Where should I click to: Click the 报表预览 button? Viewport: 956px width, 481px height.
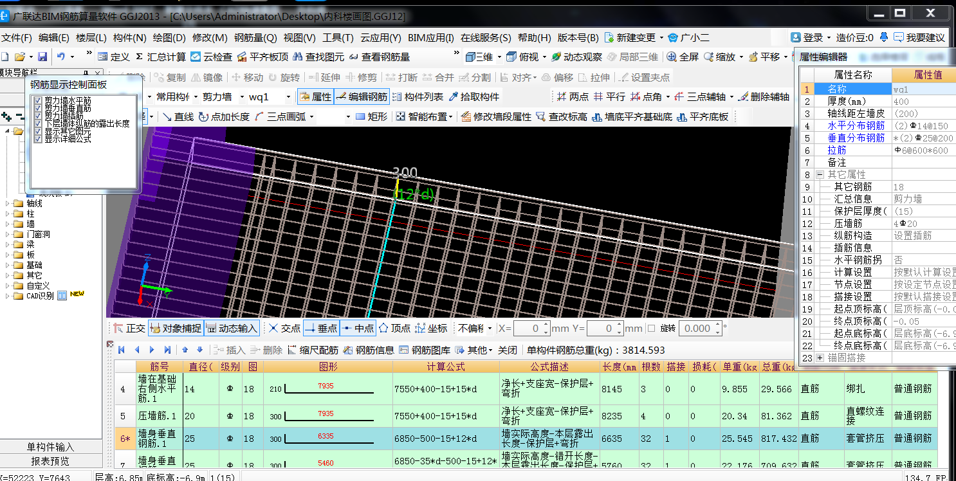(x=51, y=461)
